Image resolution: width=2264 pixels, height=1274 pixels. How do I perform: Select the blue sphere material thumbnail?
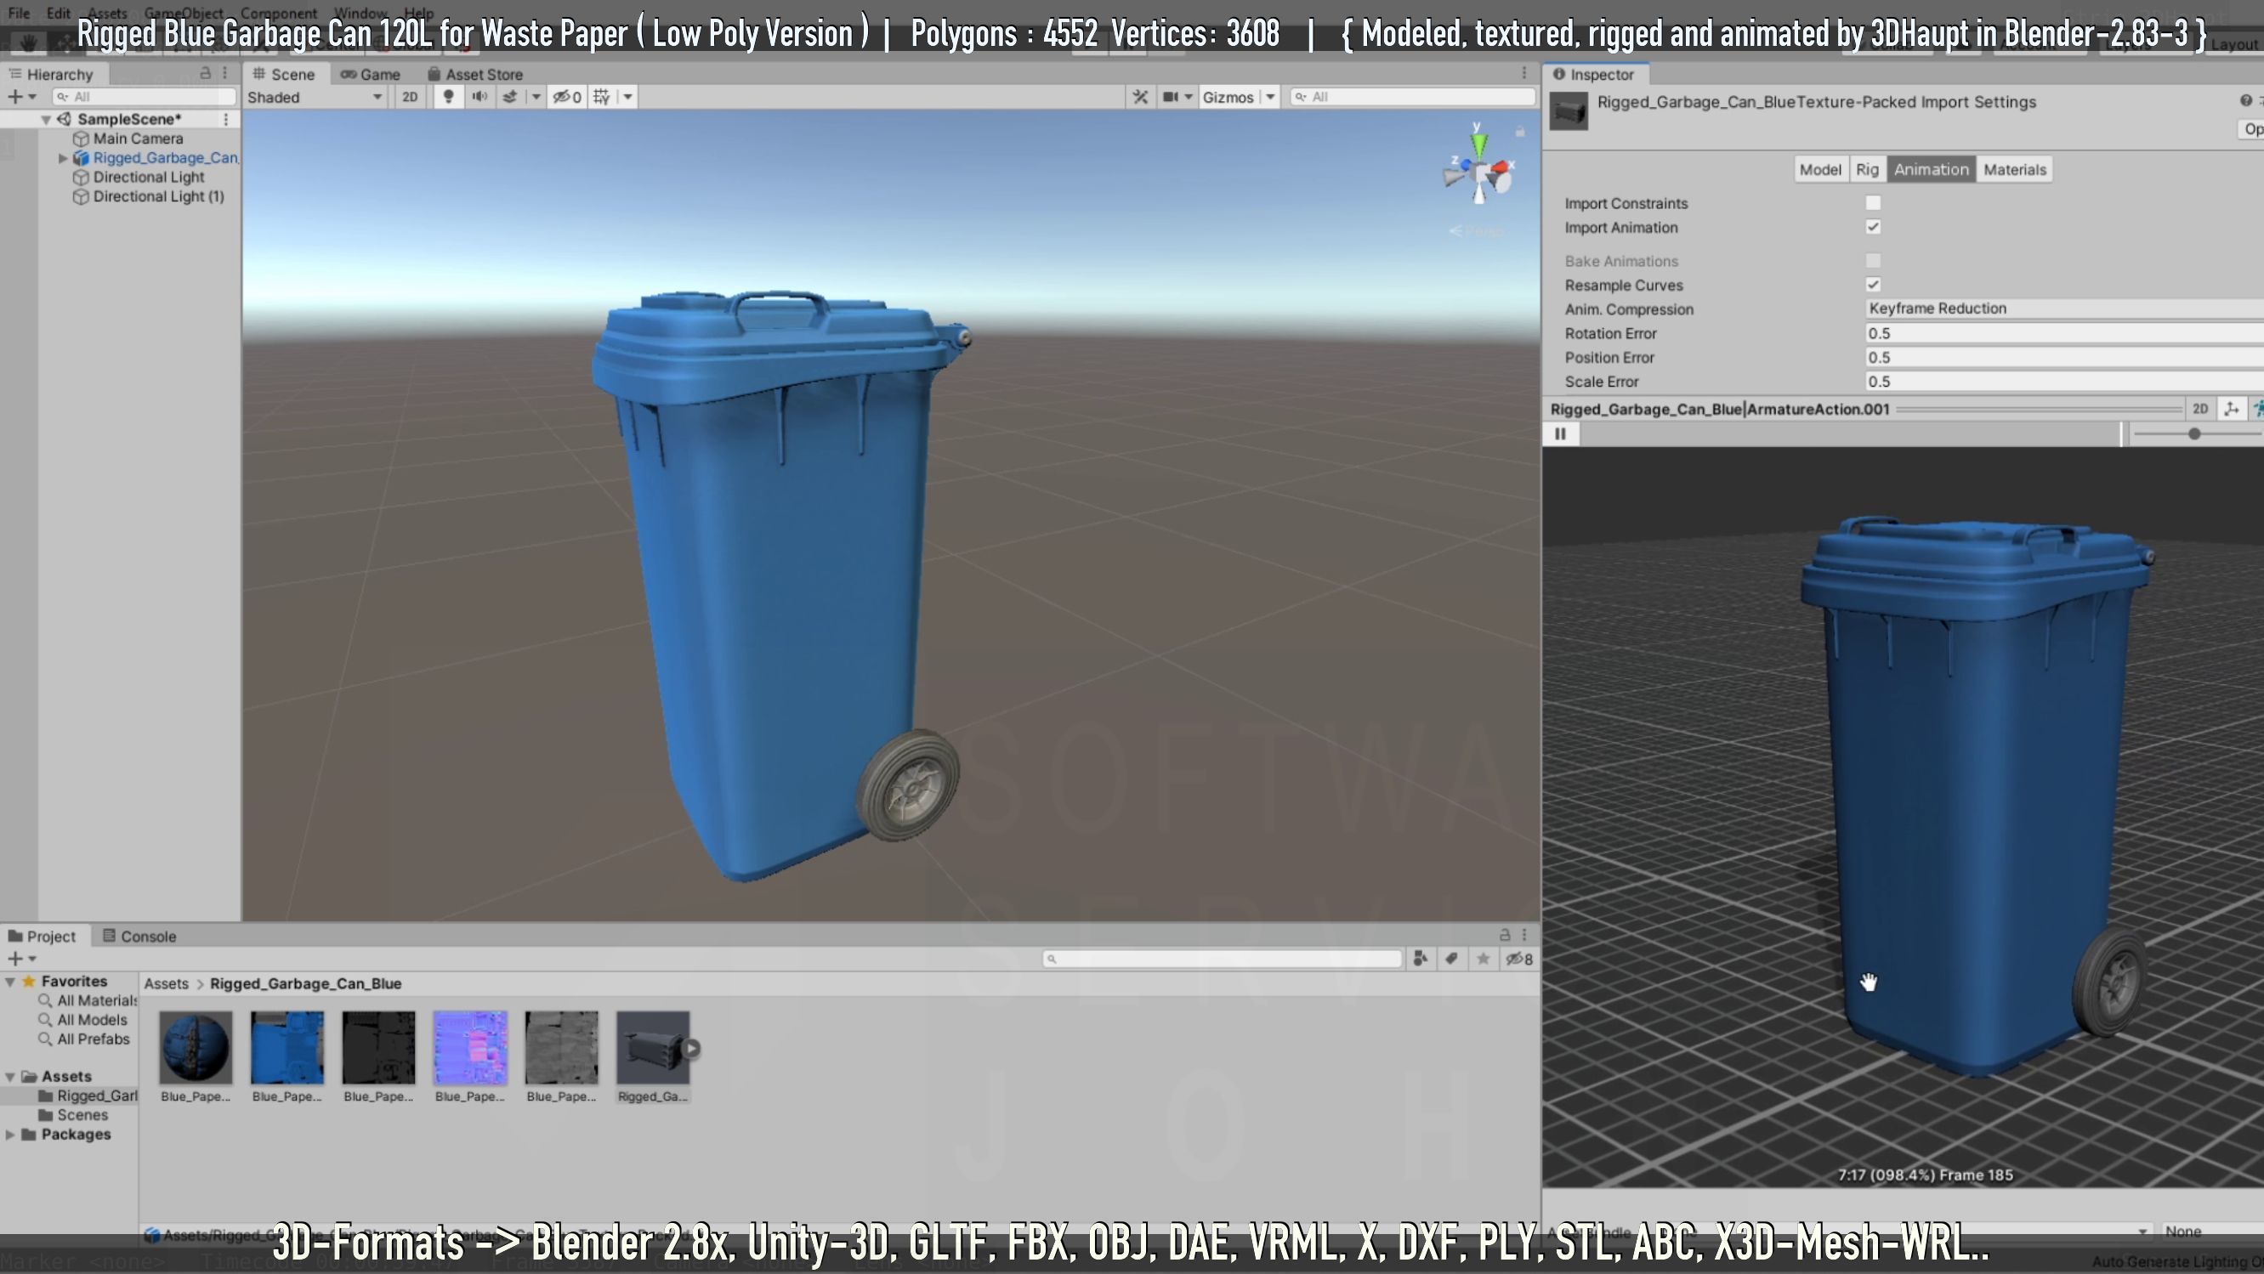tap(196, 1047)
